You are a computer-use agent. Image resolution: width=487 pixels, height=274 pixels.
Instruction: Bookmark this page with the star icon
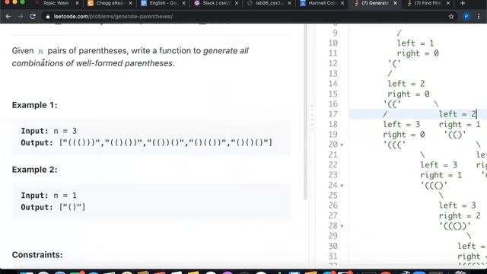451,17
